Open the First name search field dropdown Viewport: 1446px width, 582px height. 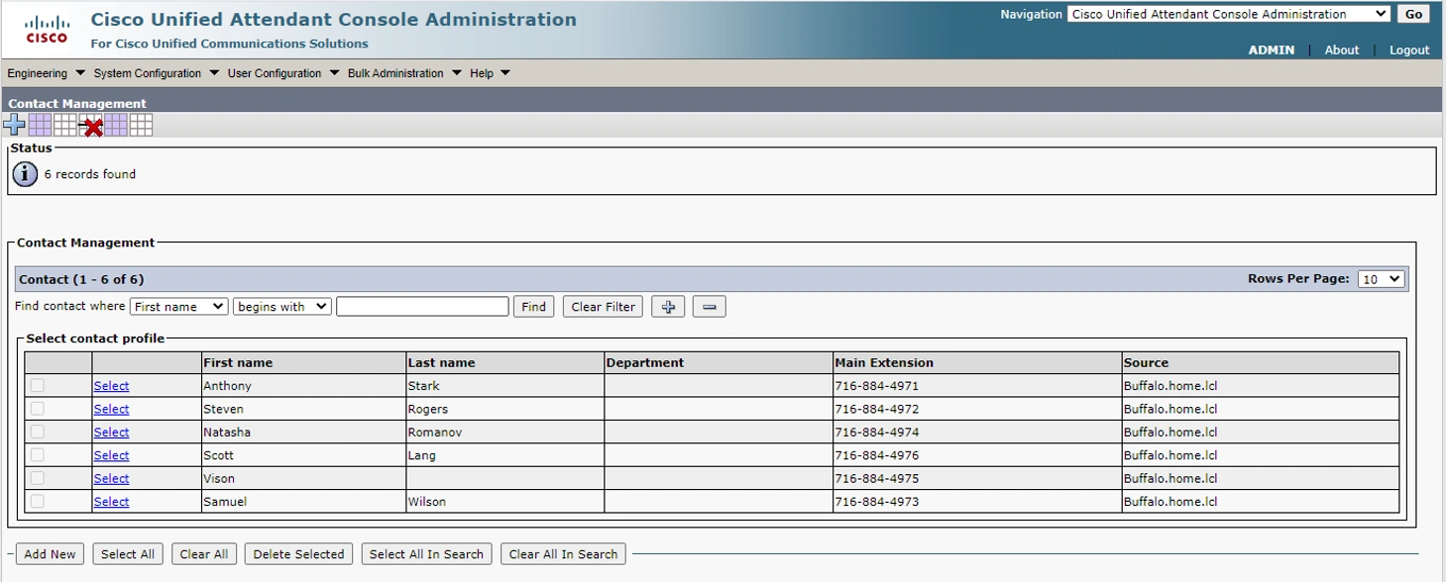[178, 307]
